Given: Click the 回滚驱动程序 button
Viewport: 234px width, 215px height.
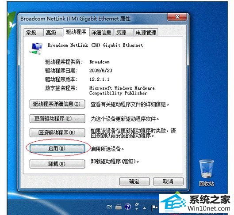Looking at the screenshot, I should click(x=58, y=132).
